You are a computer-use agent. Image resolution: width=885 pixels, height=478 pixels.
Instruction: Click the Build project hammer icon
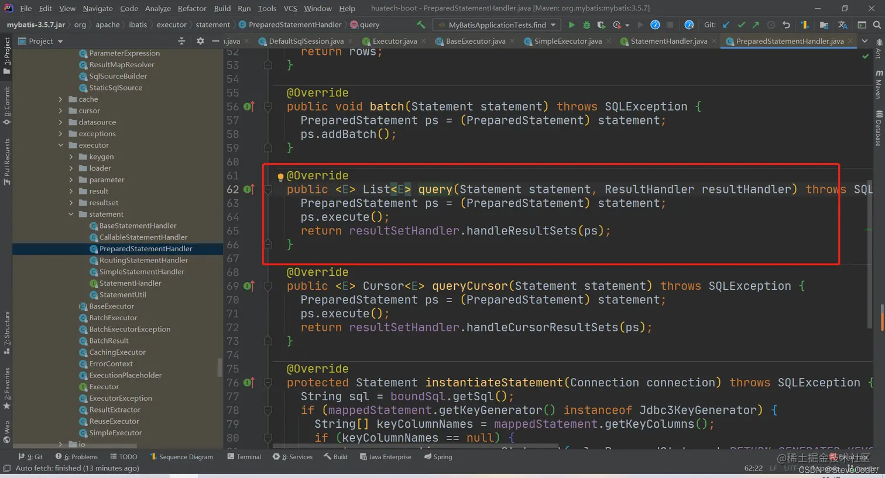point(420,25)
